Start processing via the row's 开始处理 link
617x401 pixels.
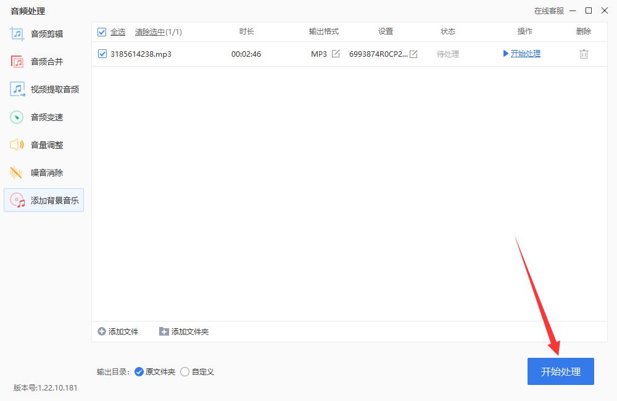coord(525,54)
